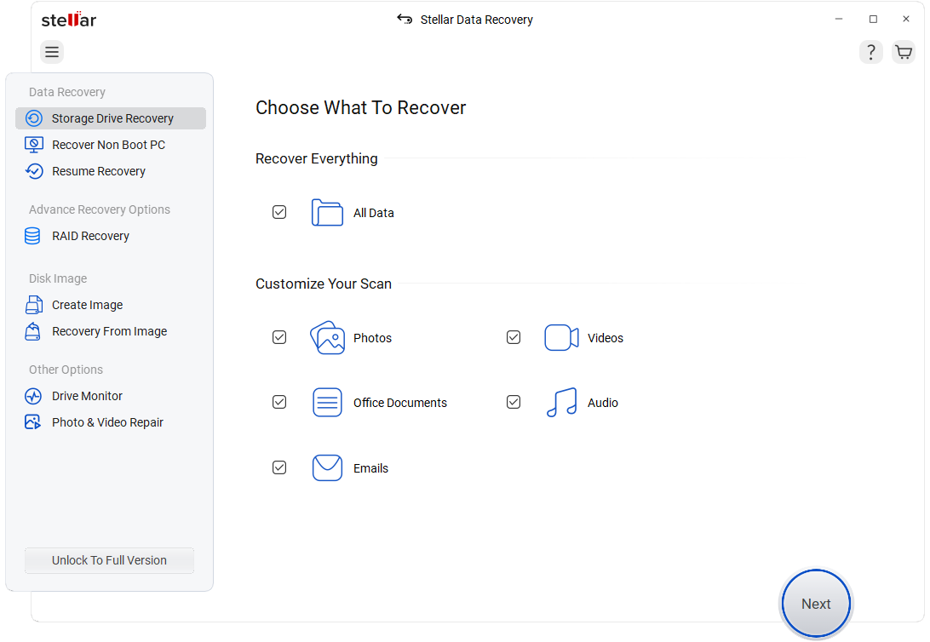Viewport: 930px width, 642px height.
Task: Click Unlock To Full Version button
Action: tap(109, 560)
